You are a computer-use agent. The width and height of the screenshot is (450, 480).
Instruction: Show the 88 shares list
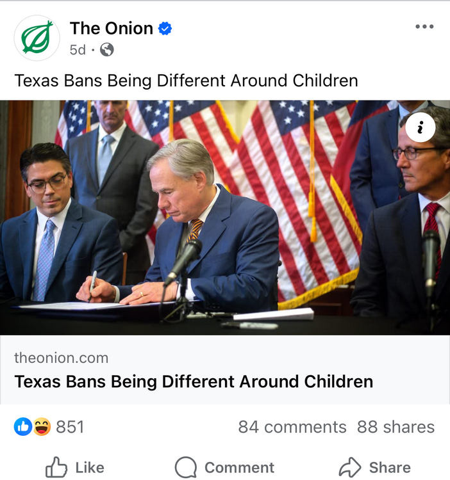(396, 427)
